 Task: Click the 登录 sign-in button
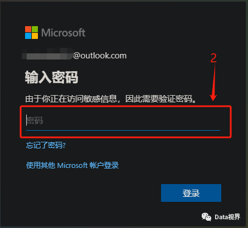click(x=191, y=193)
